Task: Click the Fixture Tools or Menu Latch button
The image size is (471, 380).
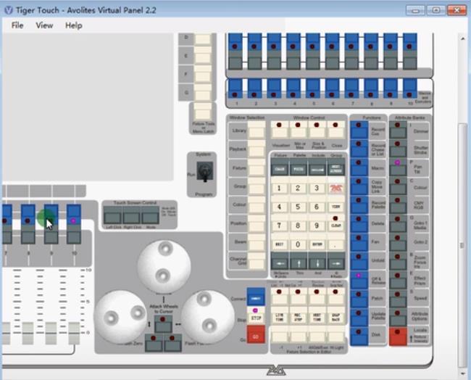Action: pyautogui.click(x=203, y=111)
